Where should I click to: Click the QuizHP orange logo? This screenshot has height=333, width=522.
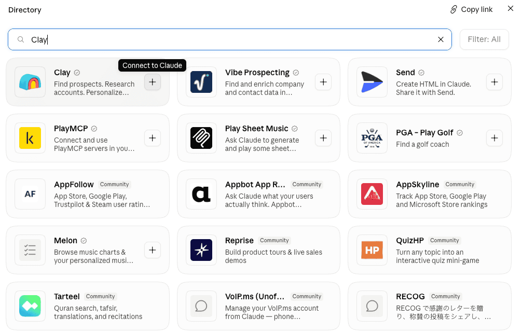click(x=372, y=250)
